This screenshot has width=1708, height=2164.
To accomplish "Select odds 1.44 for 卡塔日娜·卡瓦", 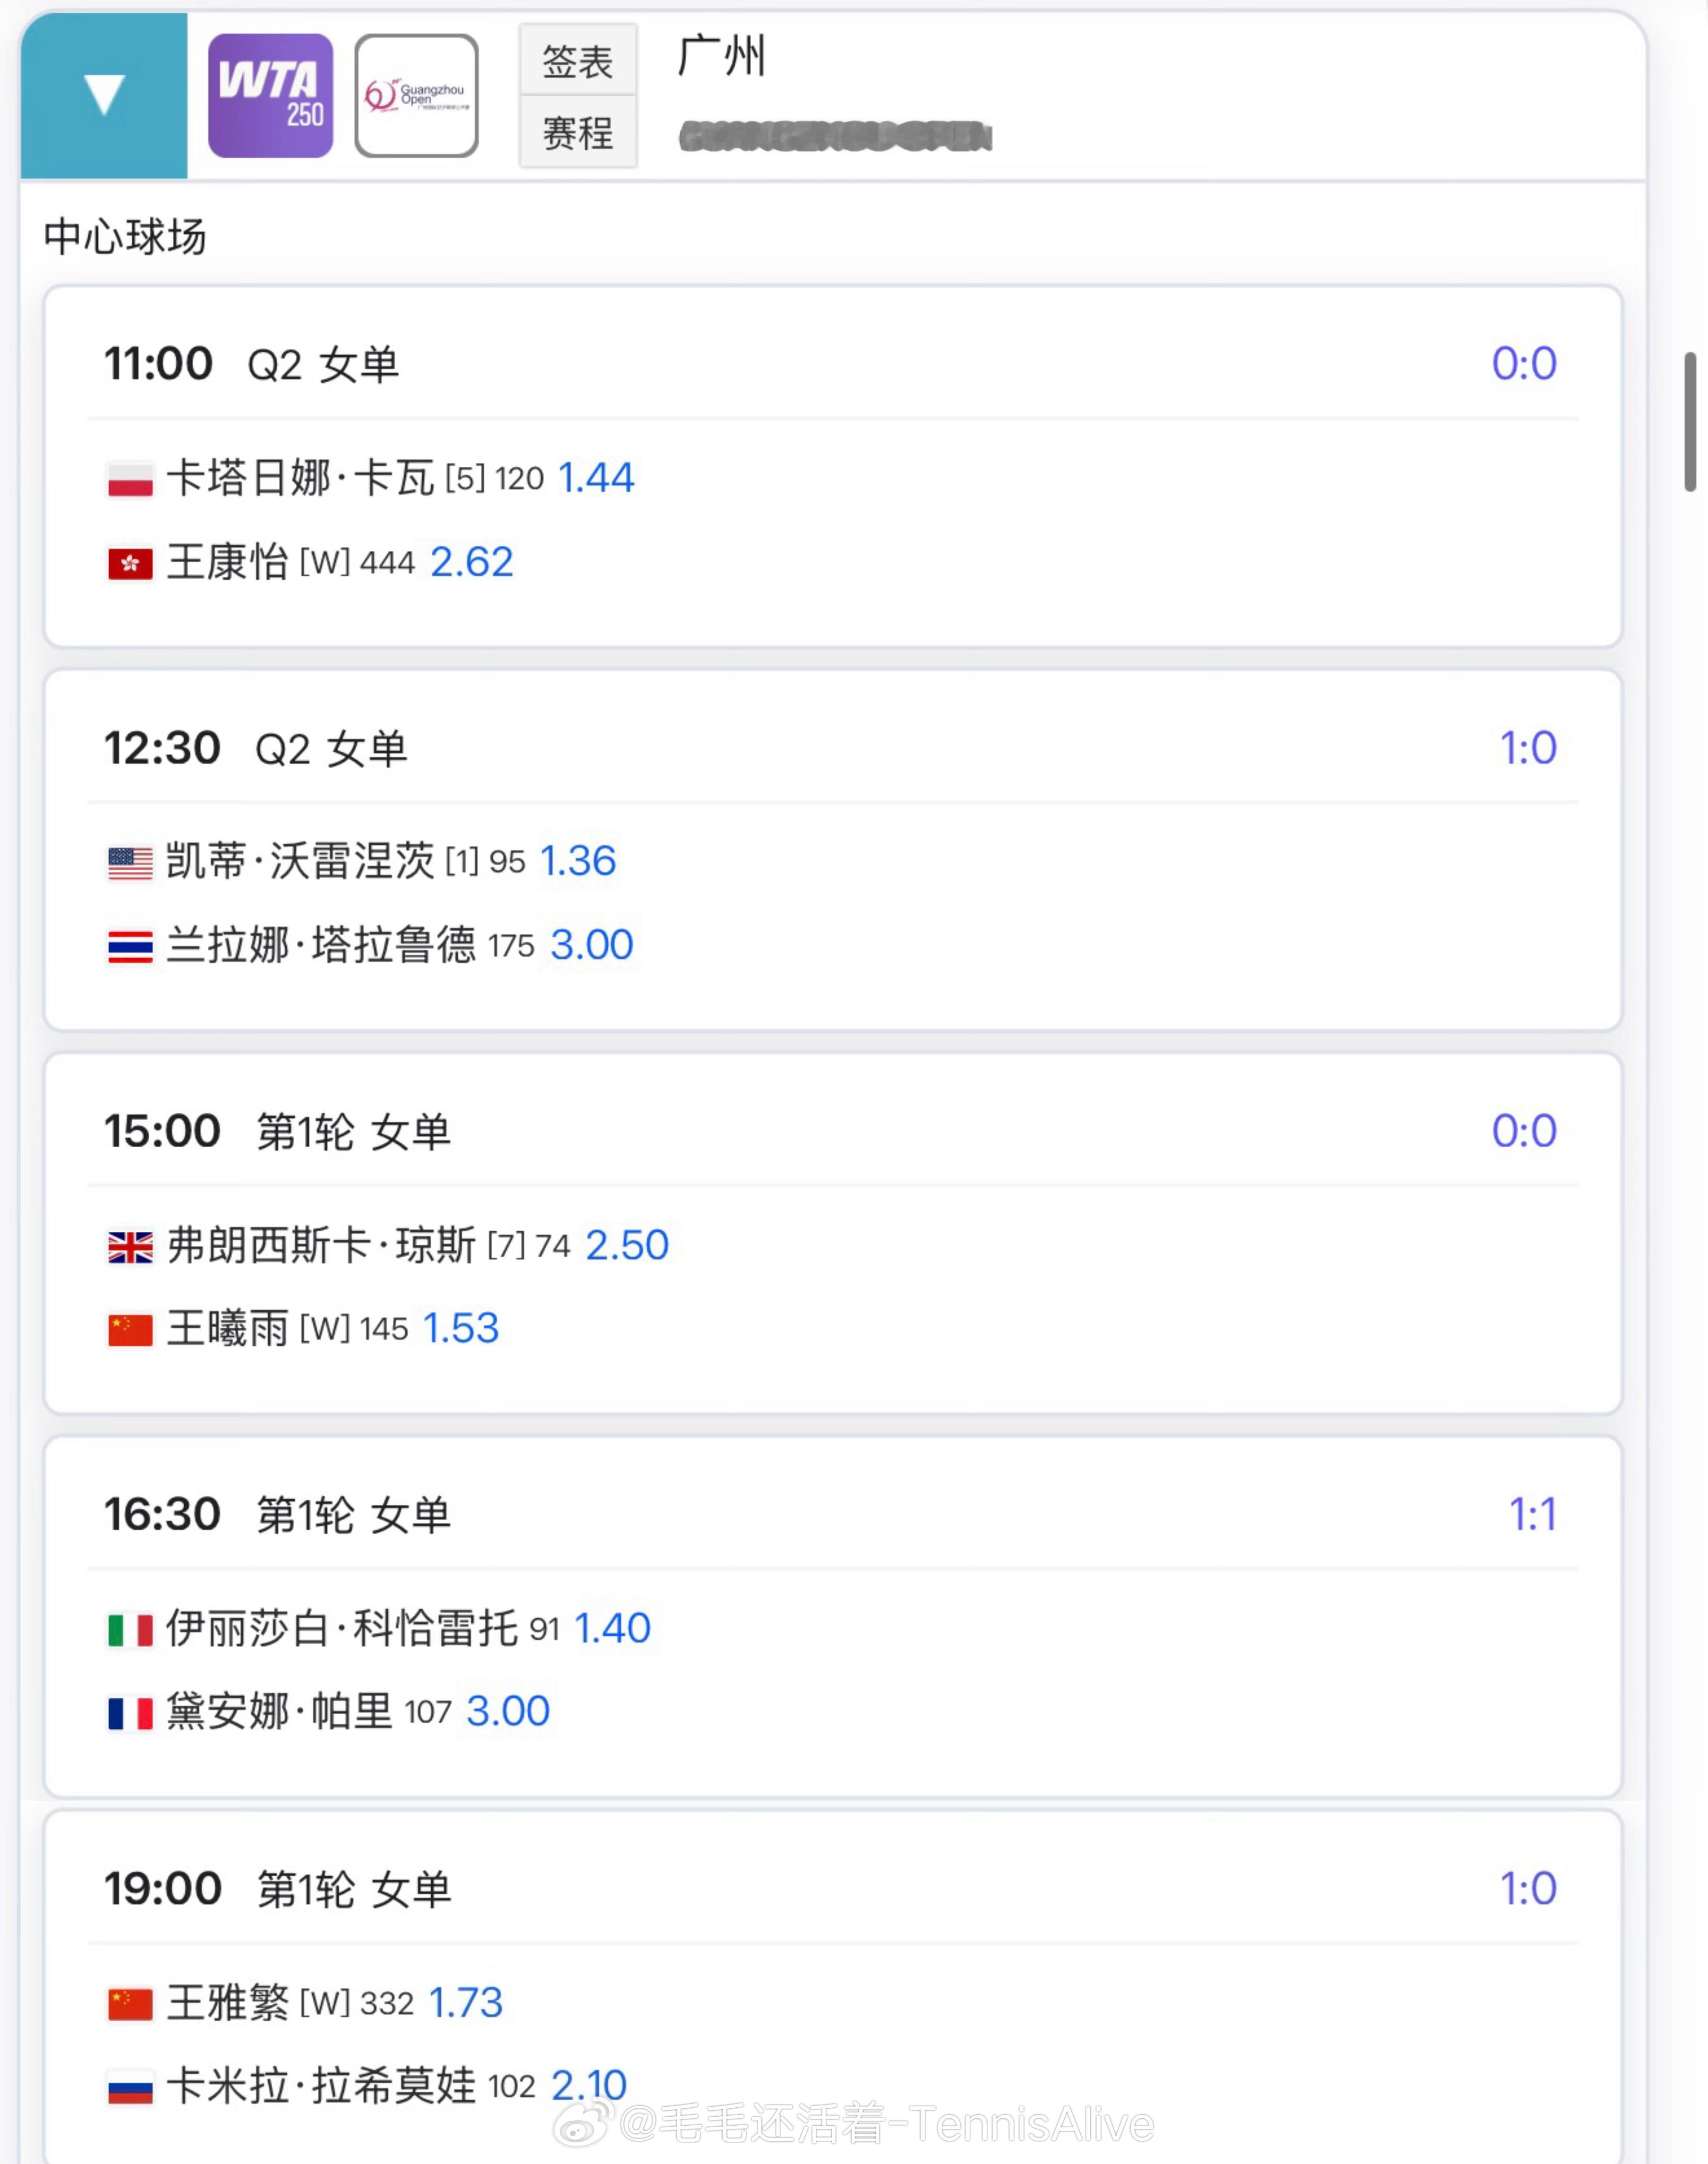I will click(x=596, y=478).
